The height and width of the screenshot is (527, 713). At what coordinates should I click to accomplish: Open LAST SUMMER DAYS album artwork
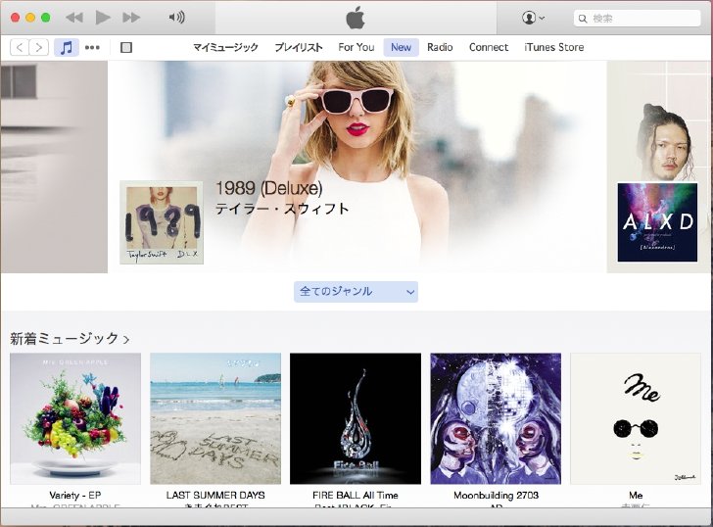point(215,419)
